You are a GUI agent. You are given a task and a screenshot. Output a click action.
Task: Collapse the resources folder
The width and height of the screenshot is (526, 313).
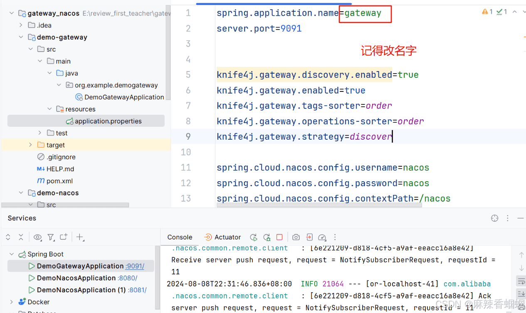pyautogui.click(x=49, y=109)
